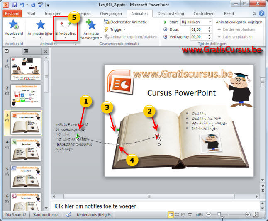Close the slide thumbnail pane
The image size is (268, 221).
point(46,51)
